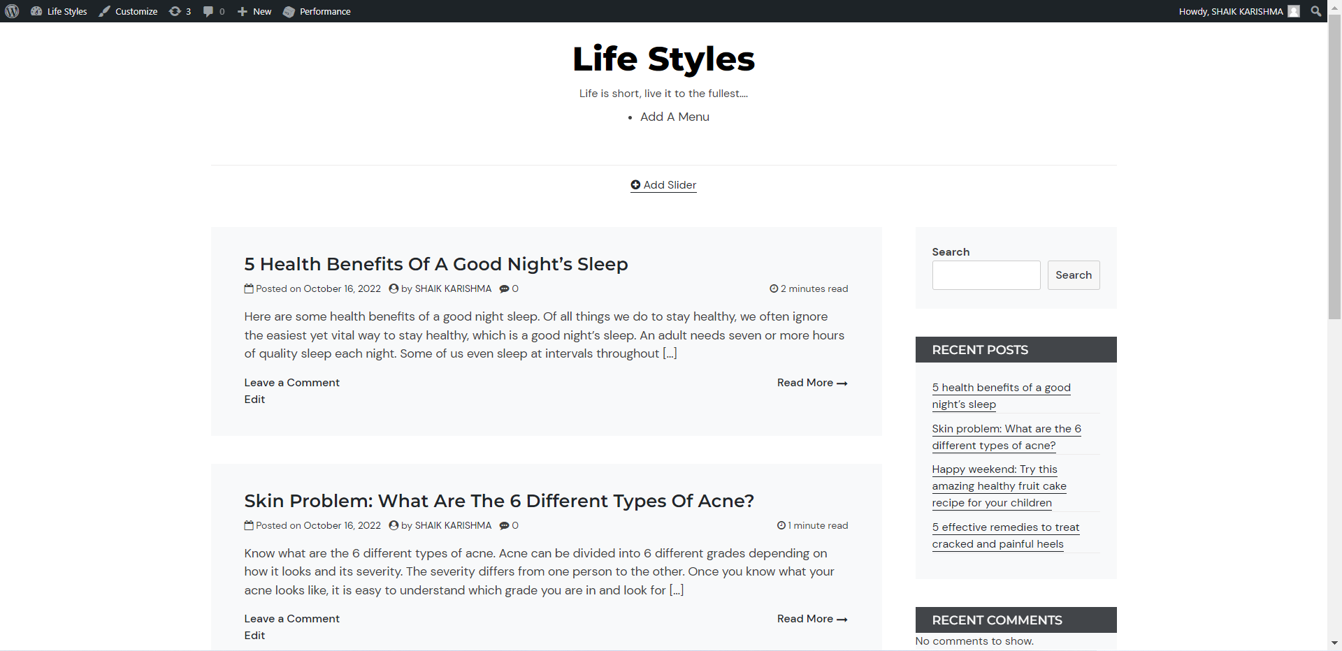Image resolution: width=1342 pixels, height=651 pixels.
Task: Click the Life Styles site title
Action: tap(663, 59)
